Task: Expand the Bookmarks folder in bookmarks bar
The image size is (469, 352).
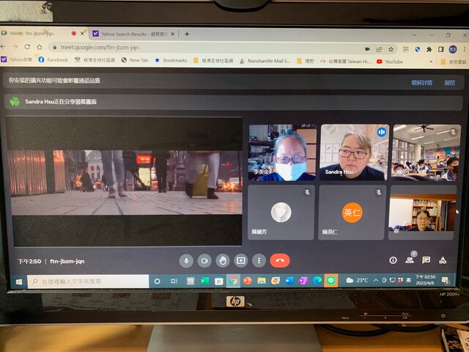Action: (170, 60)
